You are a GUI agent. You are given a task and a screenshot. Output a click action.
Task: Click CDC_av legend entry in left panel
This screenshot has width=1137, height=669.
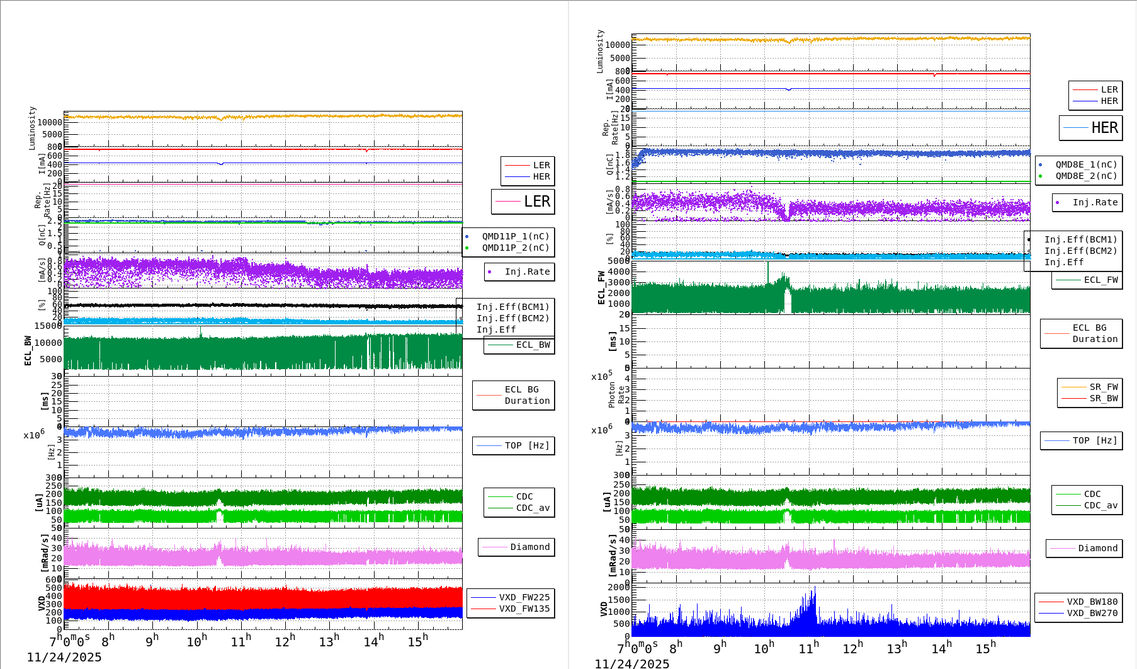533,508
